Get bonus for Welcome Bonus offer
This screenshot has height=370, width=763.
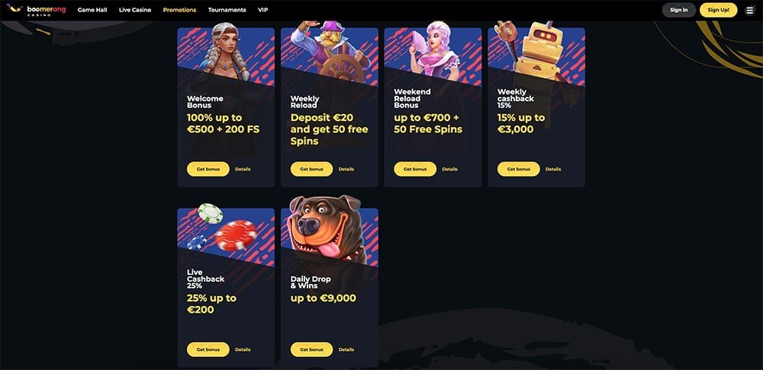[208, 169]
